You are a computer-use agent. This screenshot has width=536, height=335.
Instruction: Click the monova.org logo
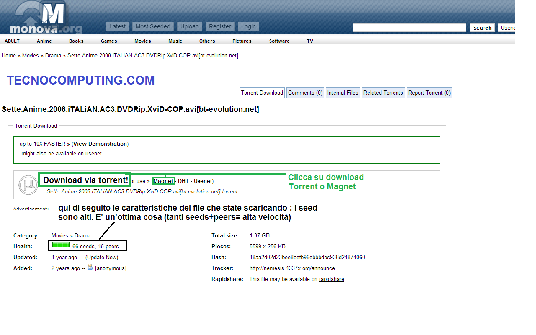coord(45,18)
